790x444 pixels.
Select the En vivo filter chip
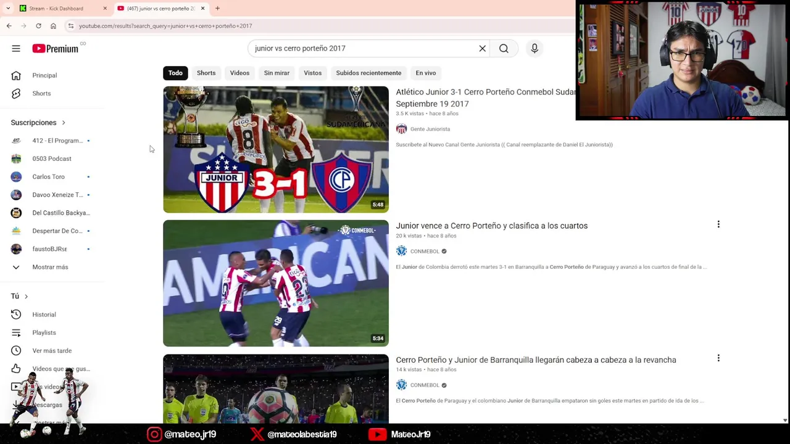[x=426, y=73]
